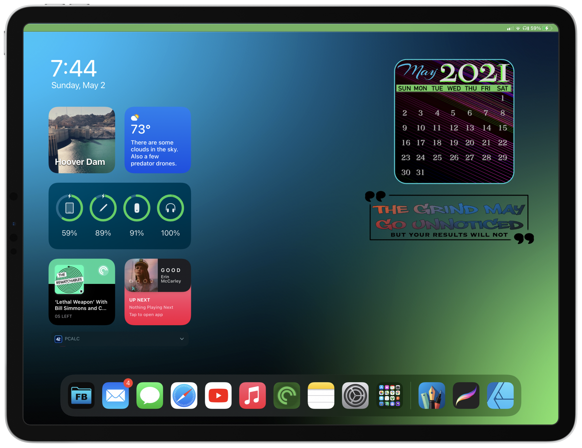Open the Notes app

point(321,396)
